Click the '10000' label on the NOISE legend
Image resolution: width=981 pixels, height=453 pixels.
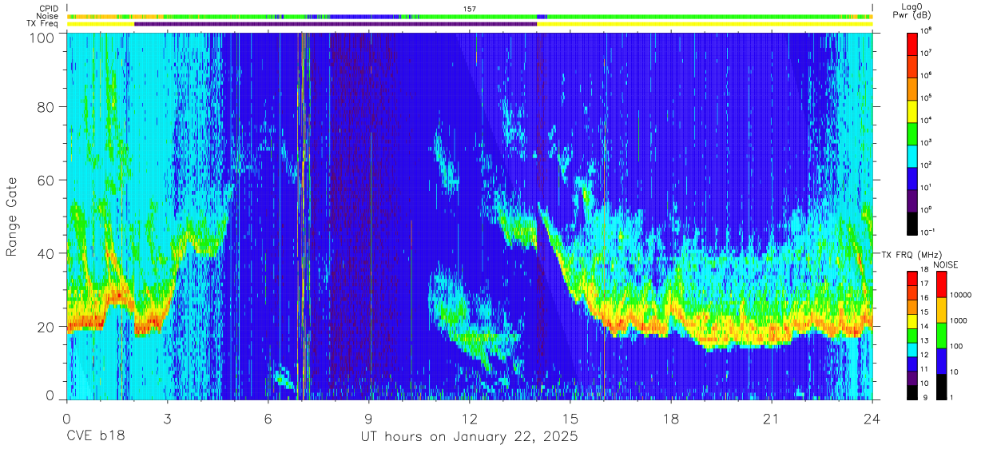(x=961, y=296)
